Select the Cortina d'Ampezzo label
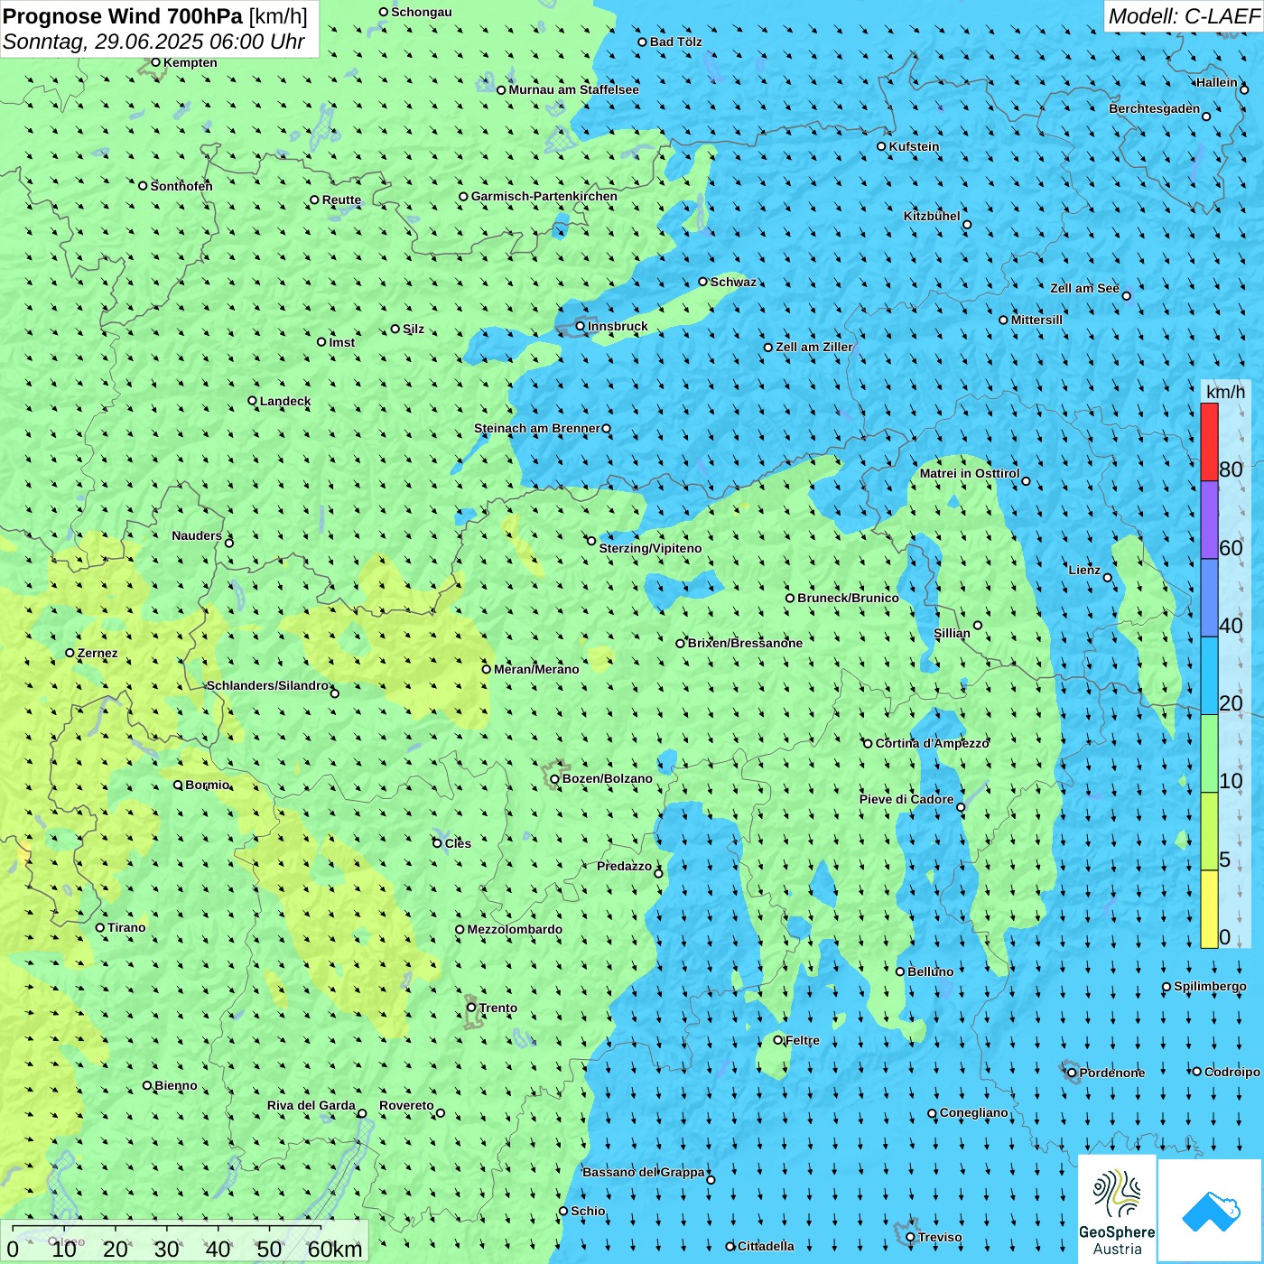 933,743
